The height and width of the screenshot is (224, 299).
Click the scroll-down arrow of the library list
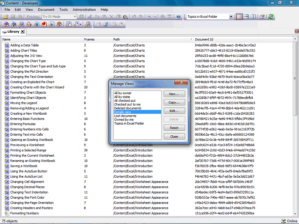(295, 214)
